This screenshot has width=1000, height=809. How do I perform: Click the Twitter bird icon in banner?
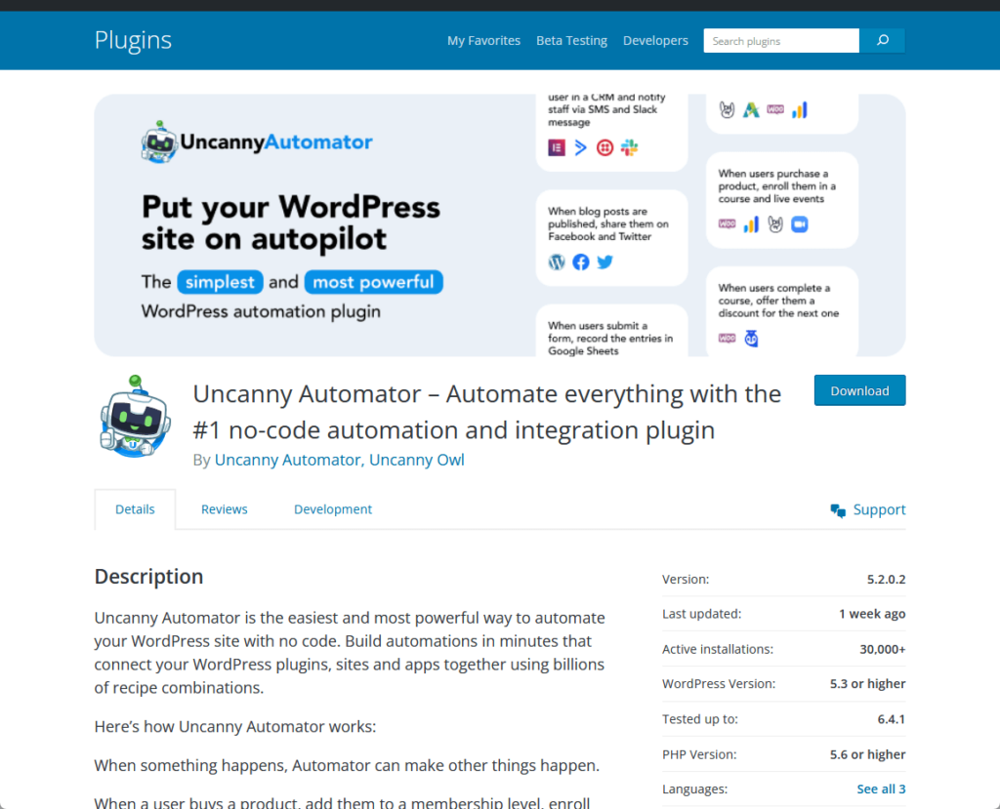pos(604,262)
